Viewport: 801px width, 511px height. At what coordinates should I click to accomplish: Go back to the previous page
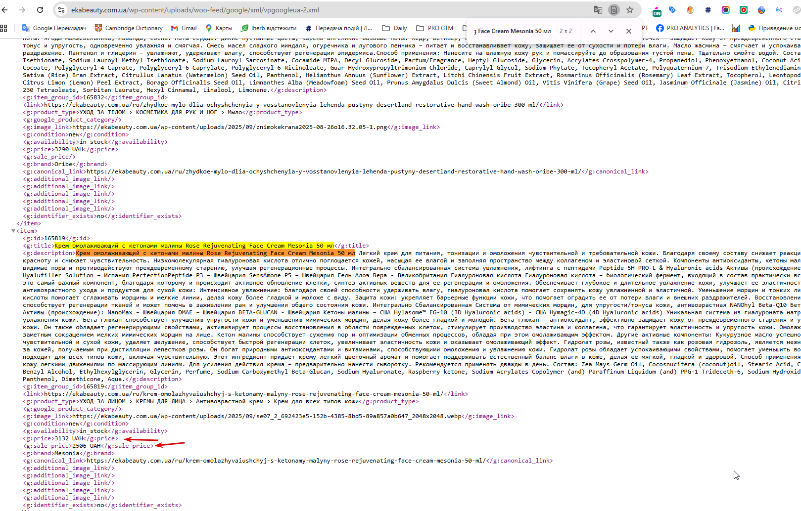tap(5, 10)
